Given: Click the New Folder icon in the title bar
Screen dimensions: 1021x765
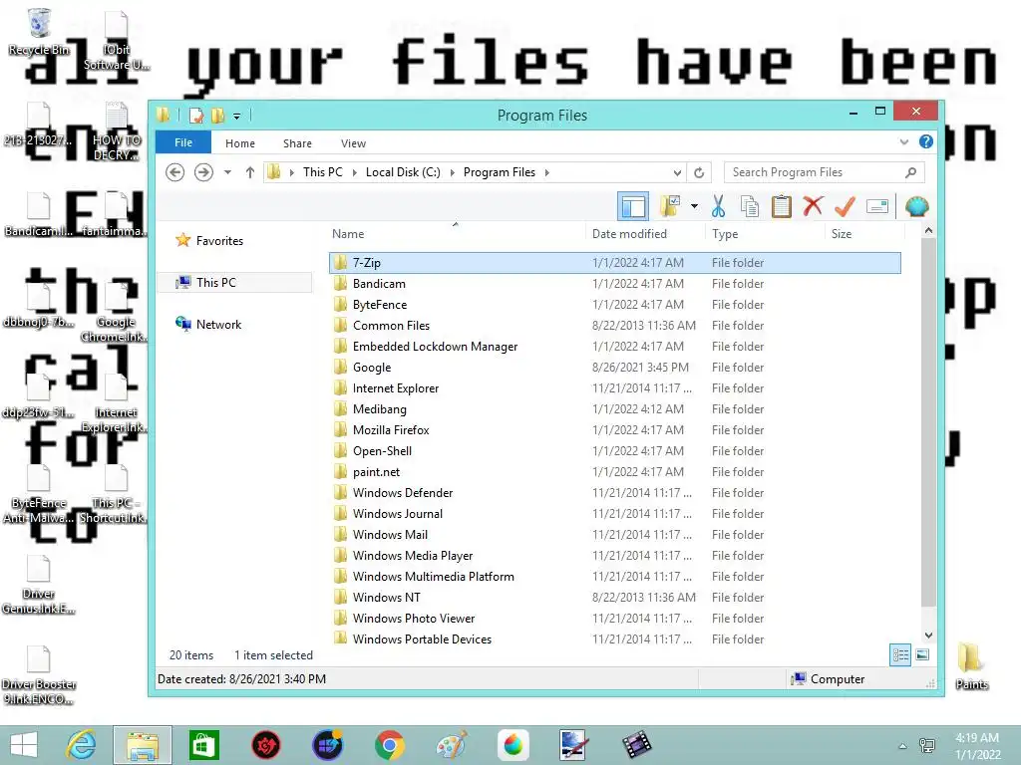Looking at the screenshot, I should (217, 116).
